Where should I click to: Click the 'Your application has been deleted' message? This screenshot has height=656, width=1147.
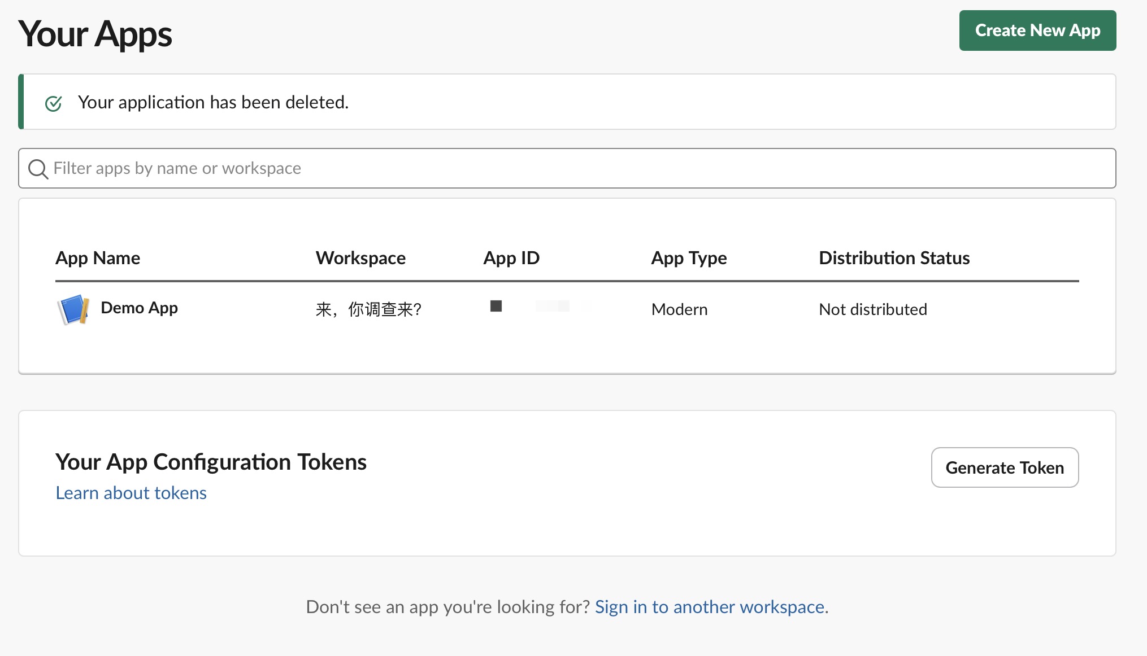(x=213, y=102)
